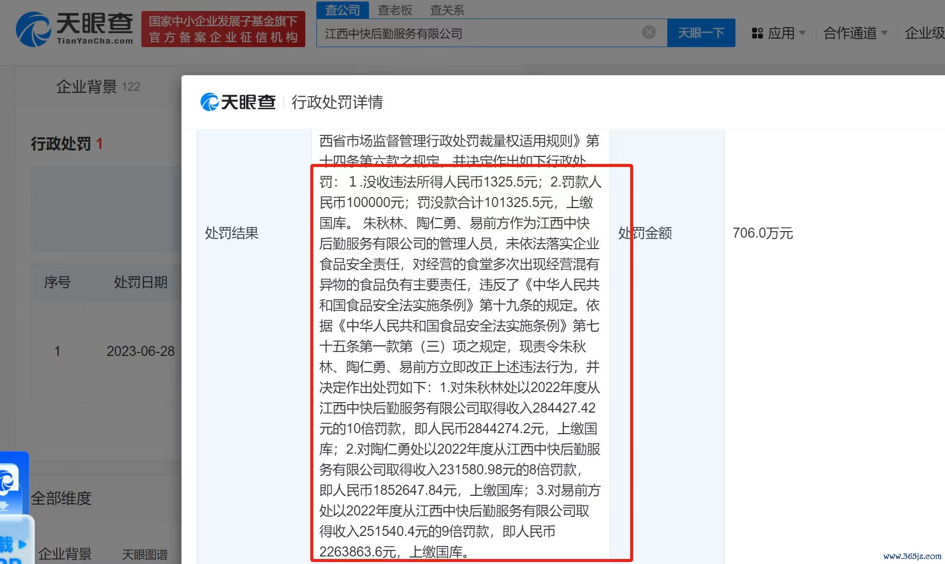Click the red 官方备案企业征信机构 banner

pos(223,29)
